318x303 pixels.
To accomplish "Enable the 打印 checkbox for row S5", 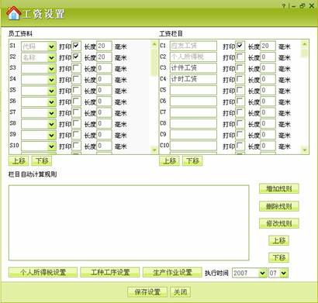I will pos(76,91).
